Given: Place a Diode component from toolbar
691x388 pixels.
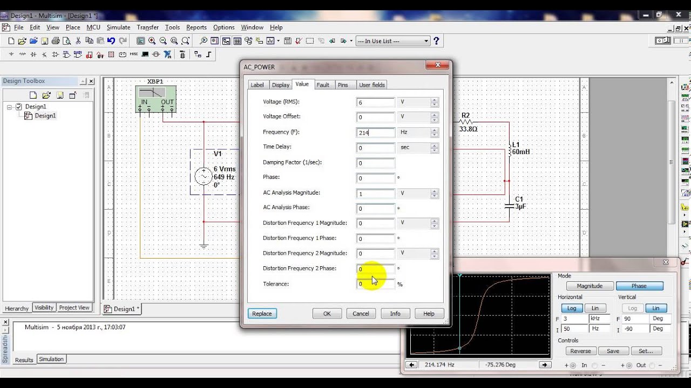Looking at the screenshot, I should coord(33,54).
